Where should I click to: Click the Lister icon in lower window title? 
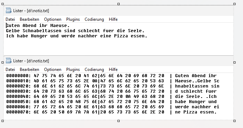(9, 61)
